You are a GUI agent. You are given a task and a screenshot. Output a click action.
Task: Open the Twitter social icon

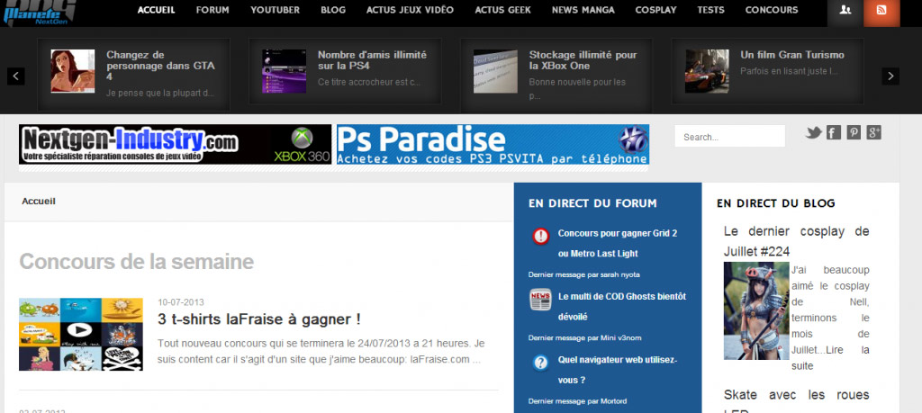tap(813, 133)
